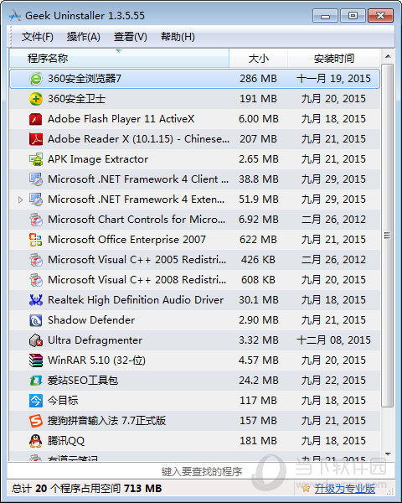Click the Microsoft Chart Controls icon

(35, 220)
